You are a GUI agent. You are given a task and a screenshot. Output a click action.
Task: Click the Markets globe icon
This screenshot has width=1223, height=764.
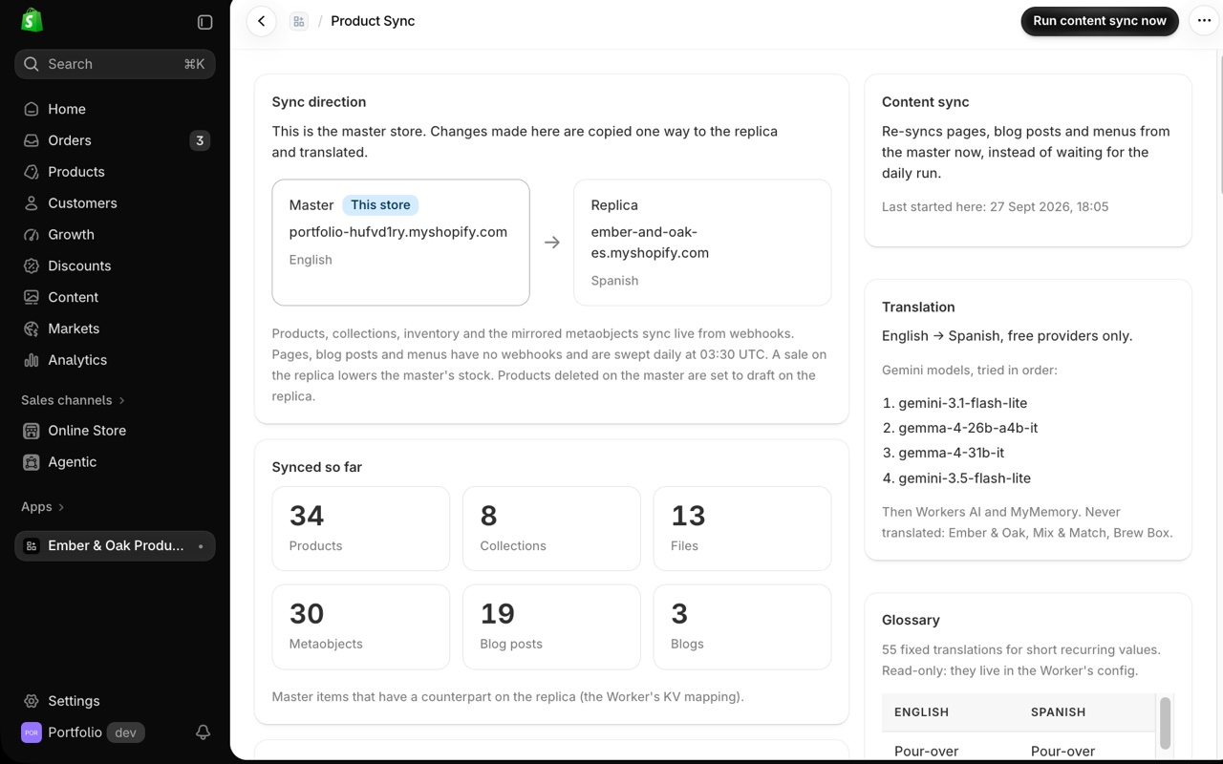(x=32, y=329)
